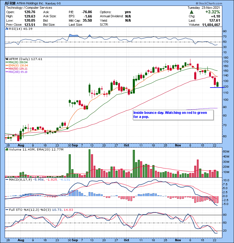Open the StockCharts.com copyright link

(209, 3)
